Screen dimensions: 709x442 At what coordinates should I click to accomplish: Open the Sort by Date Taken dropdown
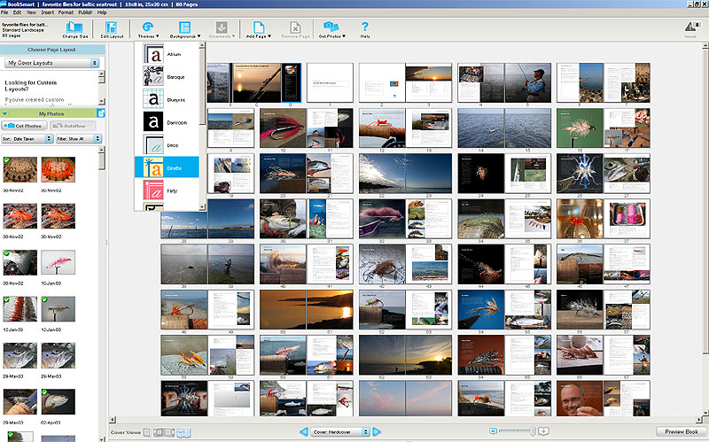pos(26,139)
